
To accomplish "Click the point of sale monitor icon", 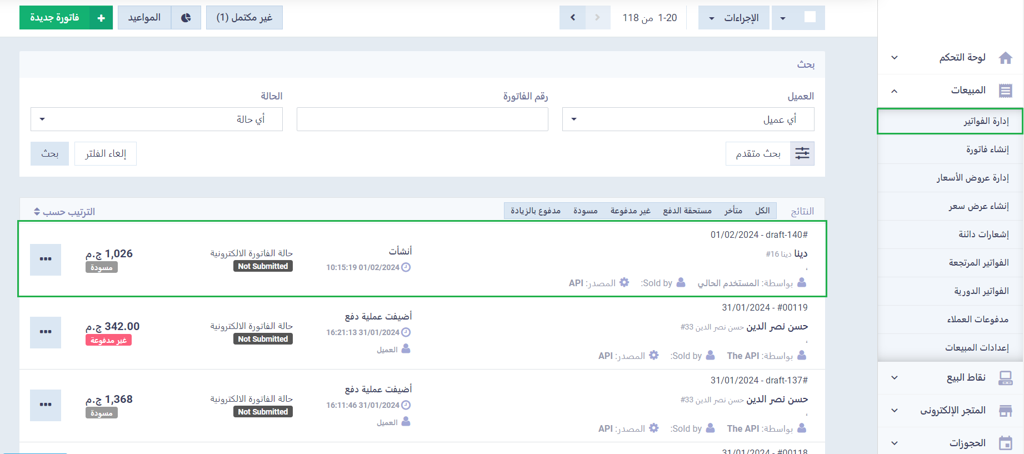I will click(x=1005, y=378).
